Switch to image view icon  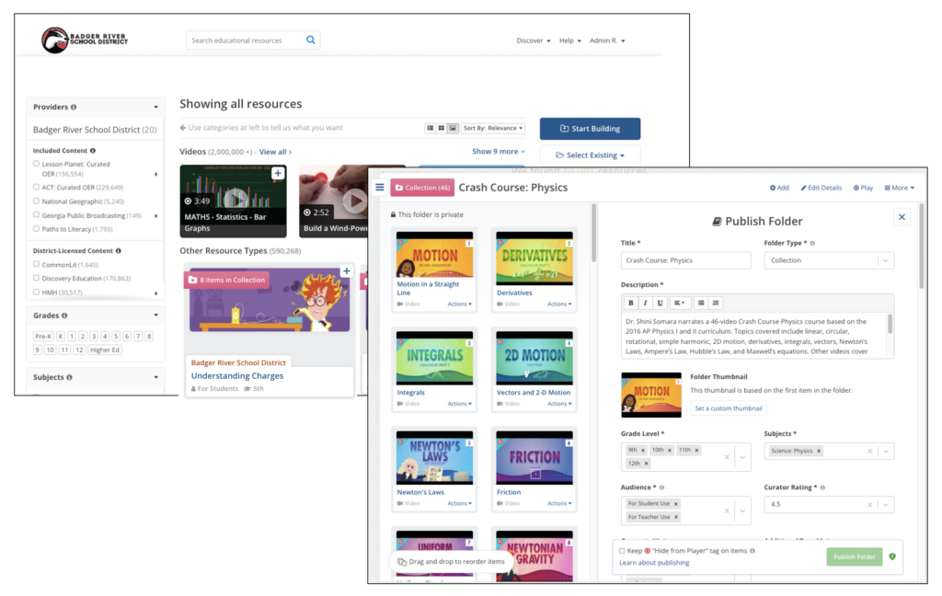point(453,128)
